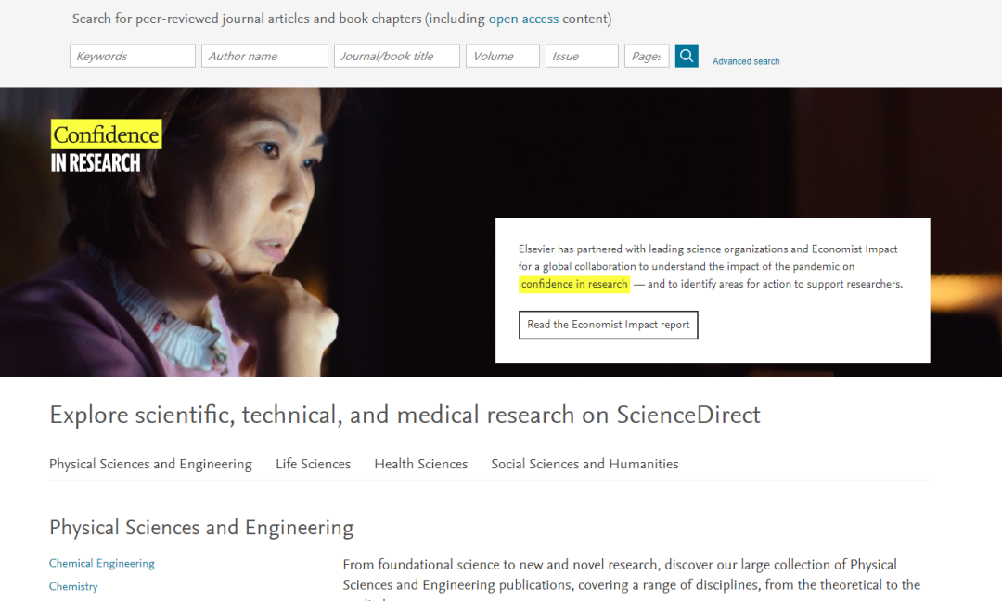Click Read the Economist Impact report button
This screenshot has width=1002, height=601.
pos(608,326)
